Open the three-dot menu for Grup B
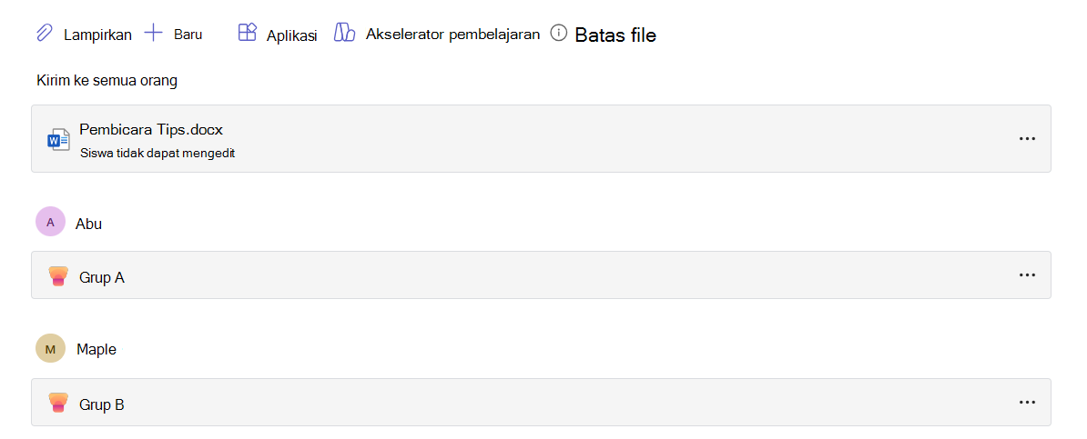Screen dimensions: 1087x439 pos(1028,403)
